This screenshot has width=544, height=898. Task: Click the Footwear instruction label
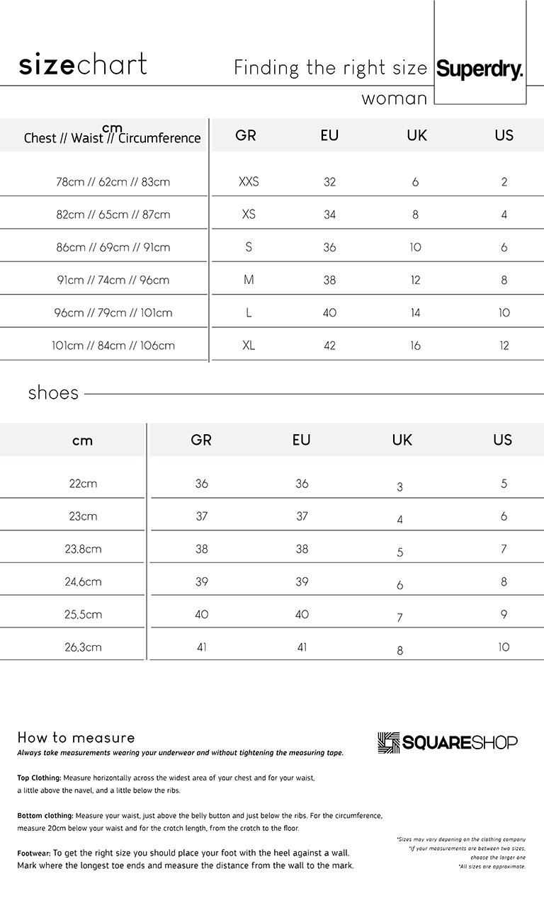[34, 853]
